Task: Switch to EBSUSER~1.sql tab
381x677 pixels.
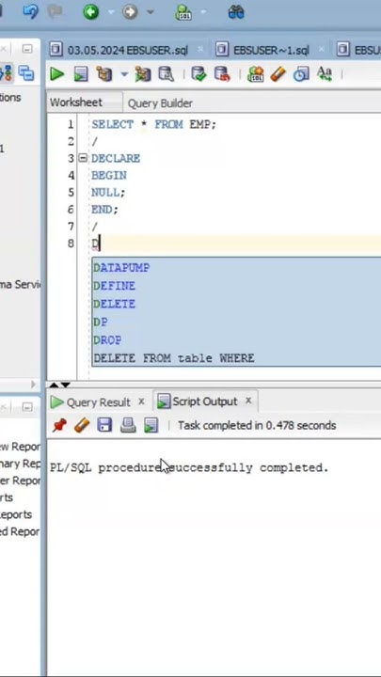Action: coord(271,50)
